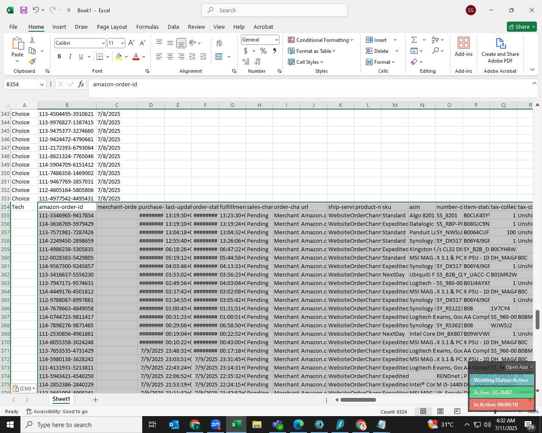
Task: Click the Insert cells button
Action: (382, 40)
